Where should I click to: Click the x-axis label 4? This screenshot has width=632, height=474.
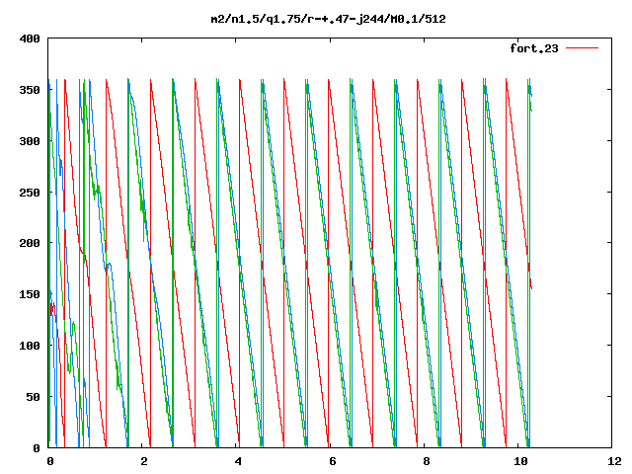point(238,461)
